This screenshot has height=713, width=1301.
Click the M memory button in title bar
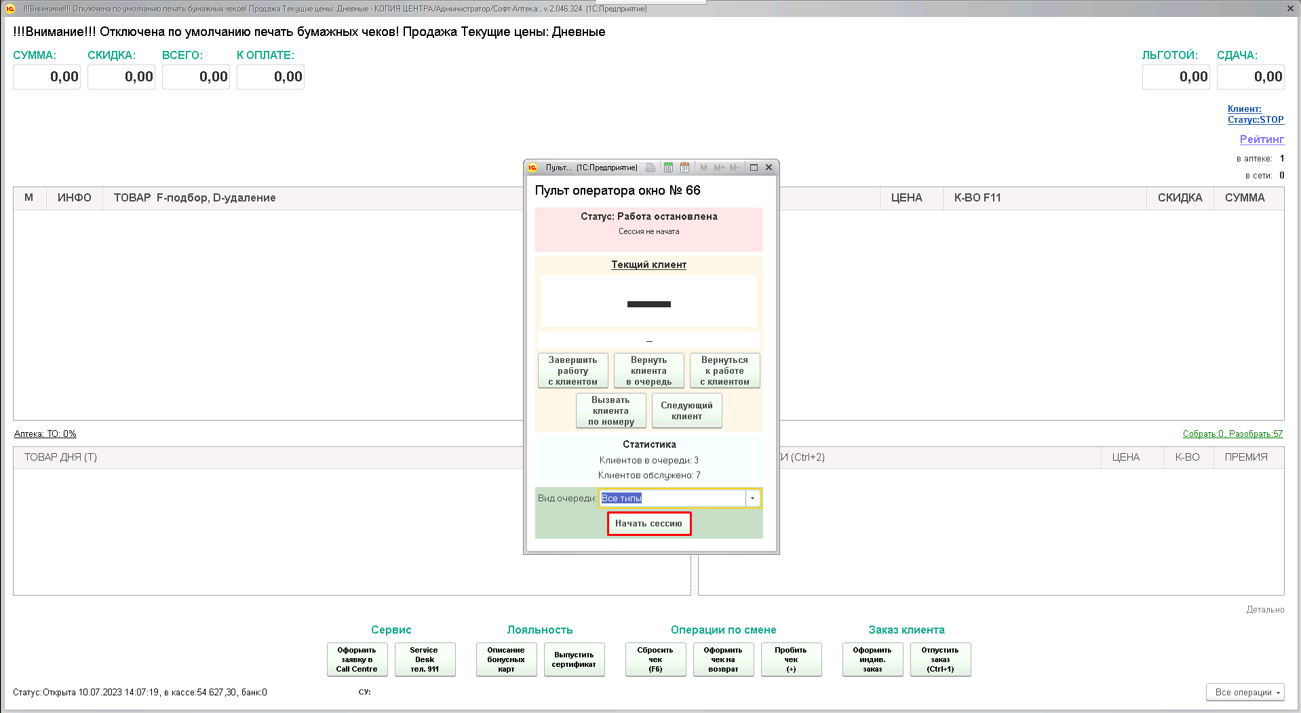point(703,168)
